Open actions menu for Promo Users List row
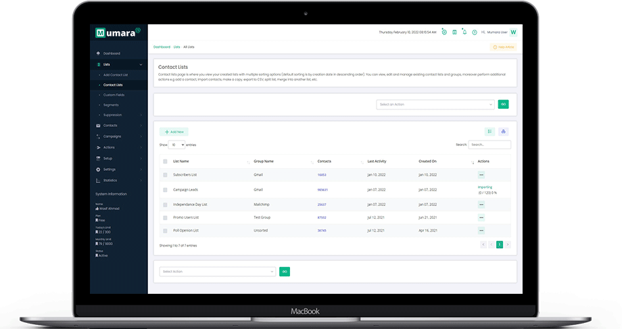Screen dimensions: 622x329 point(481,218)
